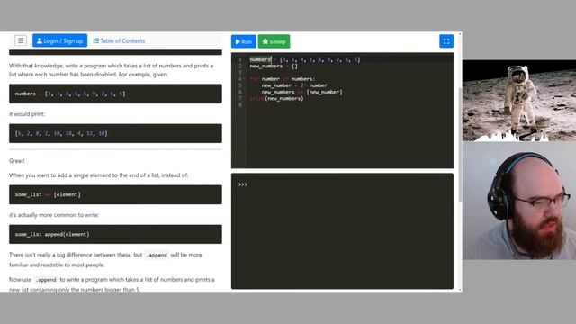The image size is (576, 324).
Task: Click the webcam video of presenter
Action: [x=519, y=201]
